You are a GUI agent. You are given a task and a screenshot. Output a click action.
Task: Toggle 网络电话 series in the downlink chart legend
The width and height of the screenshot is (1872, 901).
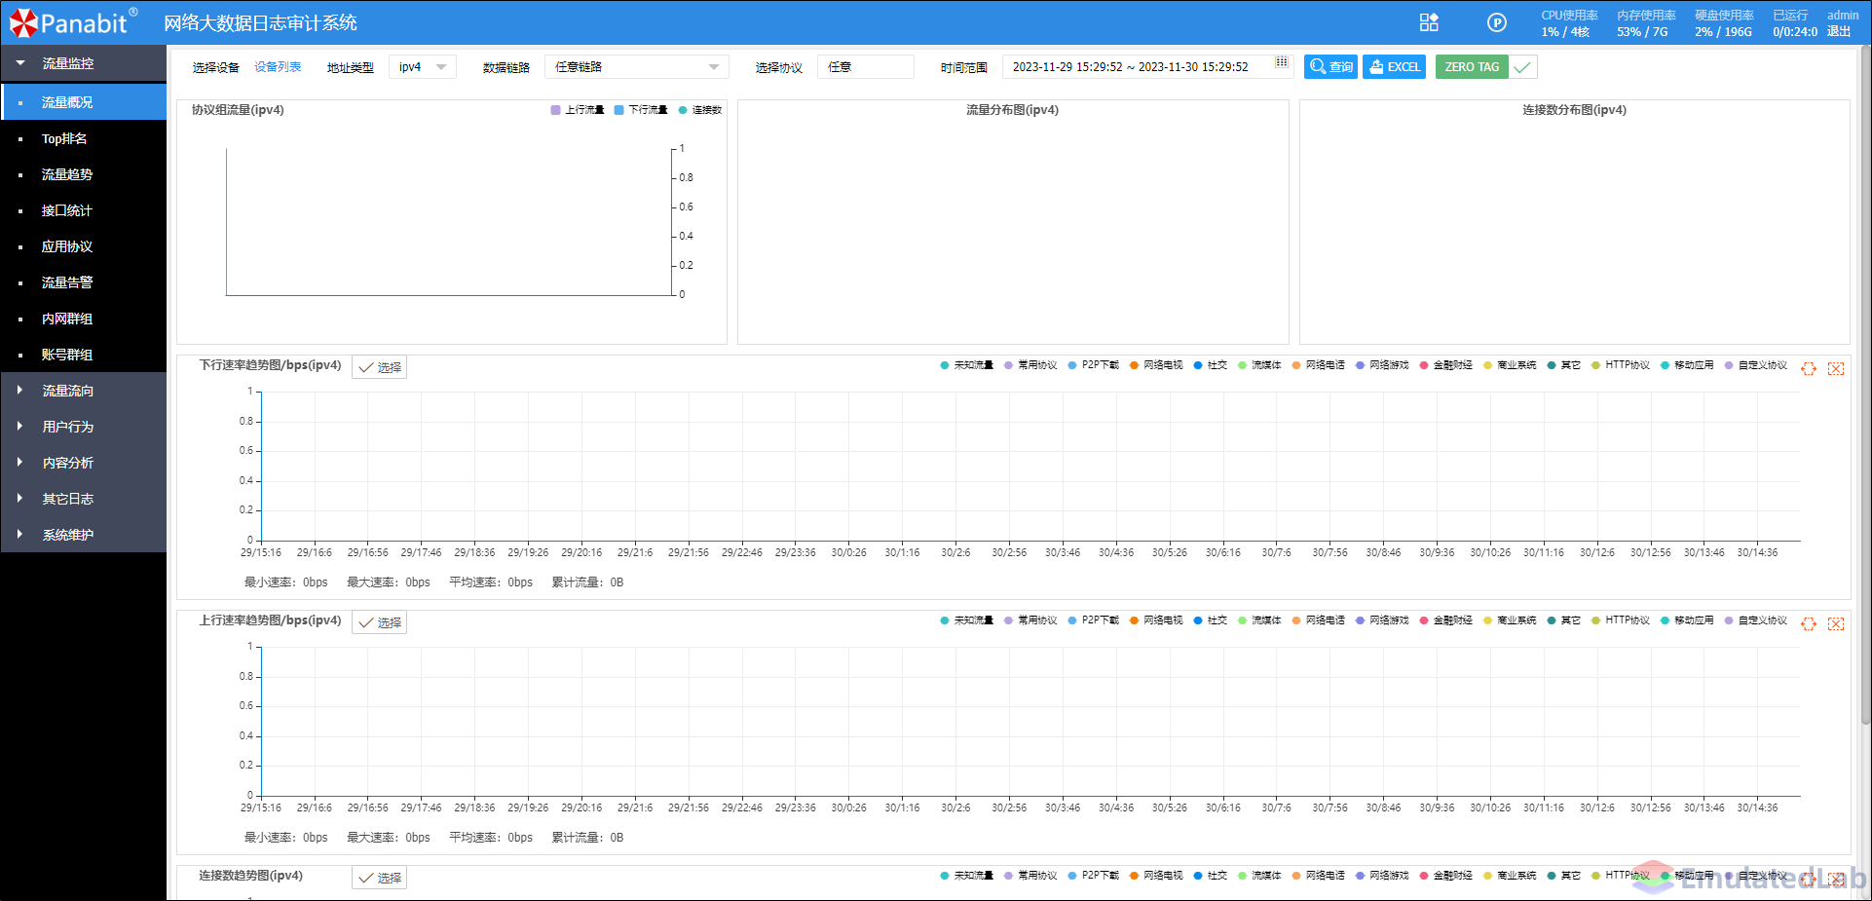point(1318,365)
